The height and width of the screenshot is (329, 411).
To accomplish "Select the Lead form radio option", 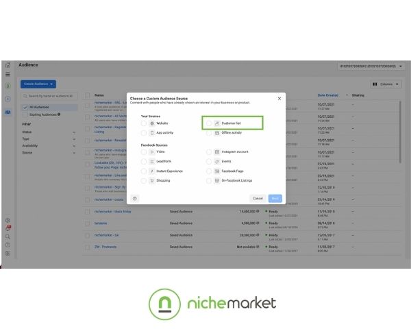I will click(x=144, y=161).
